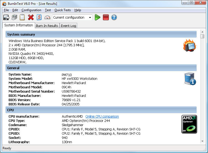
Task: Click the save results disk icon
Action: tap(6, 18)
